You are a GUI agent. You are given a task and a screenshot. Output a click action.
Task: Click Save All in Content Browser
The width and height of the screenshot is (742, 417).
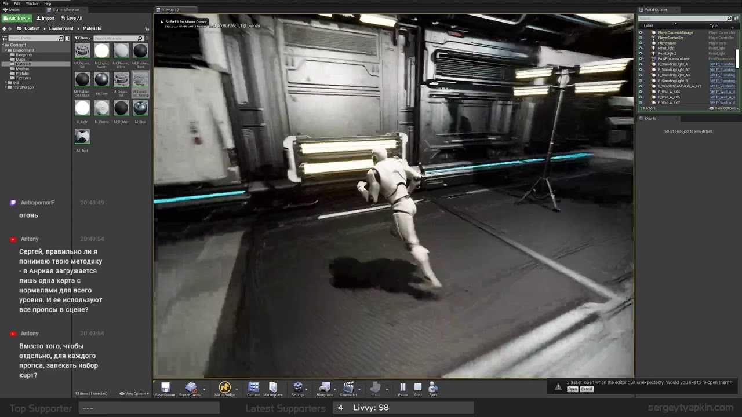point(71,18)
